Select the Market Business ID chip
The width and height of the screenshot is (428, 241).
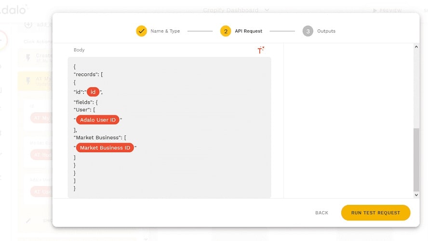(105, 147)
